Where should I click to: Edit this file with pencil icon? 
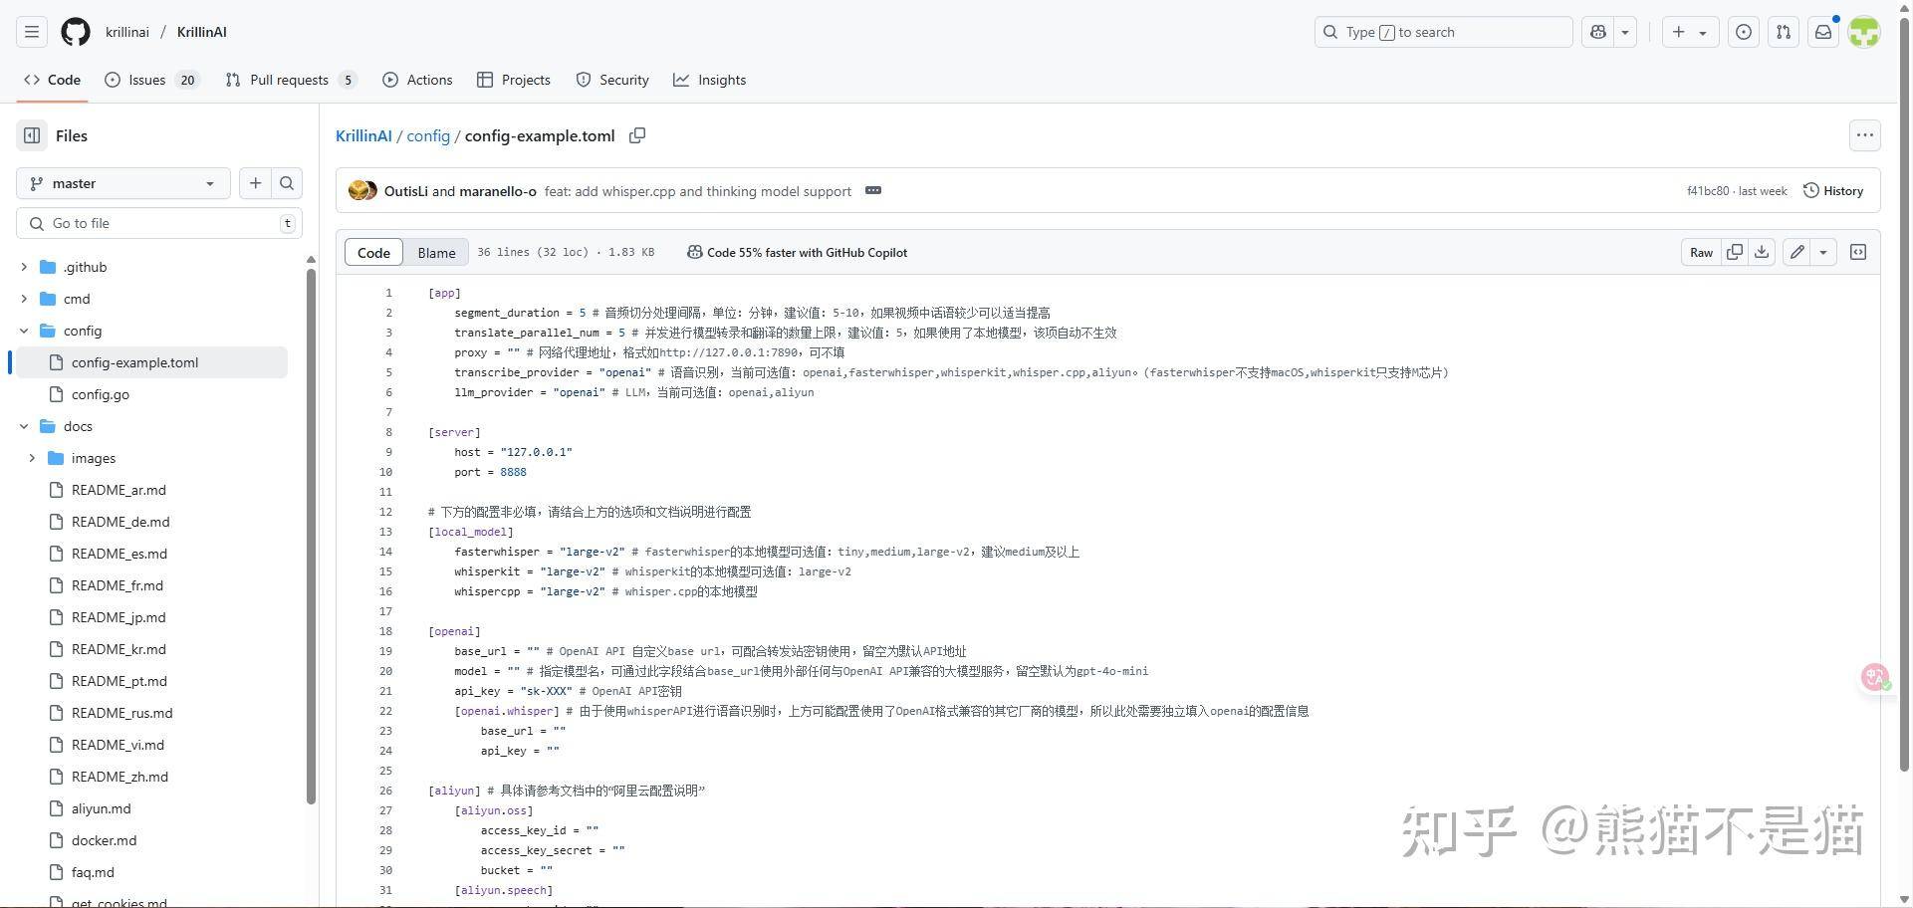(x=1796, y=253)
